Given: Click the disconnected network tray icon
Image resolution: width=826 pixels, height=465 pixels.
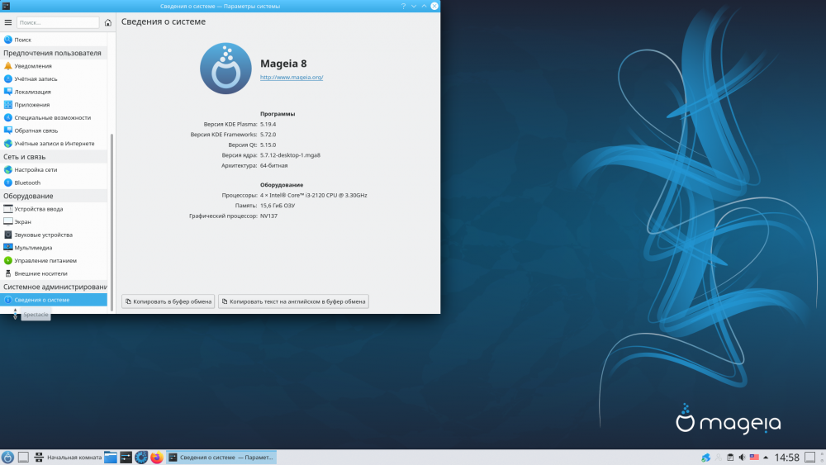Looking at the screenshot, I should 718,457.
